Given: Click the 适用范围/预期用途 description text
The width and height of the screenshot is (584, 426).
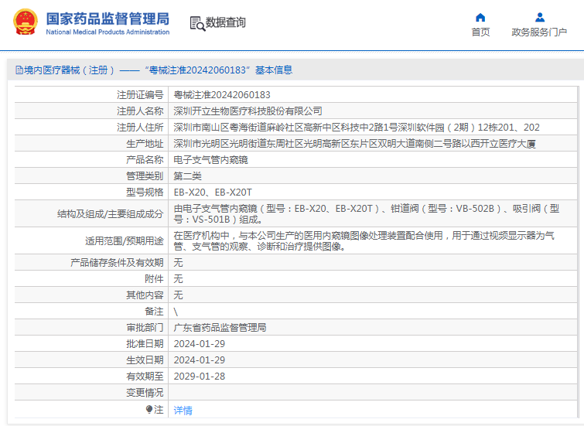Looking at the screenshot, I should [x=364, y=241].
